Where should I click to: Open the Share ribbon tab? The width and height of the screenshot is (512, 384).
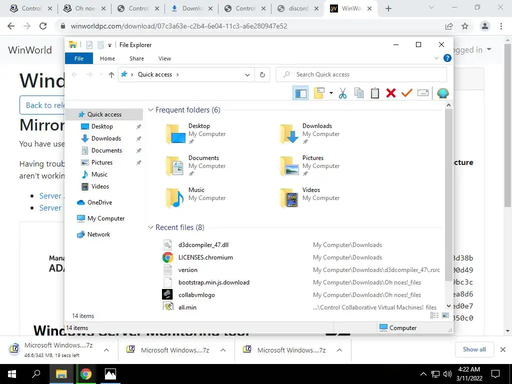(136, 58)
